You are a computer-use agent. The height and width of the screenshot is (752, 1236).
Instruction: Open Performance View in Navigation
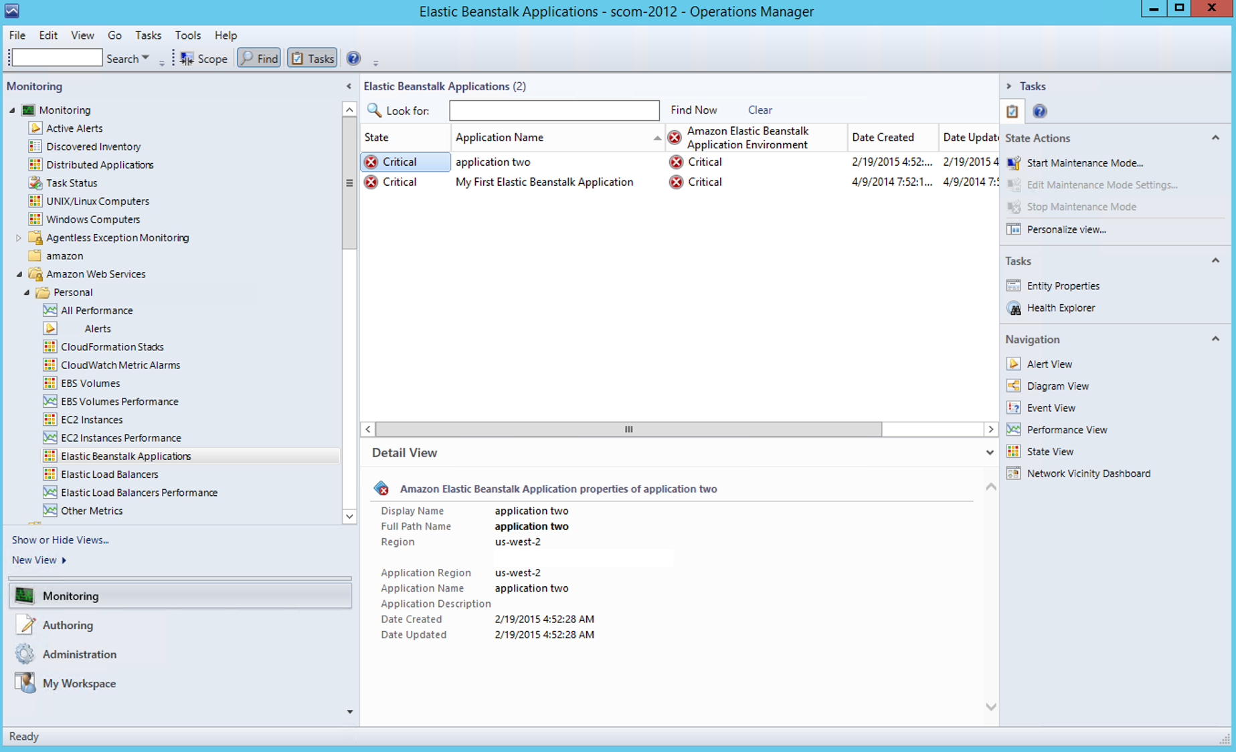[1067, 430]
